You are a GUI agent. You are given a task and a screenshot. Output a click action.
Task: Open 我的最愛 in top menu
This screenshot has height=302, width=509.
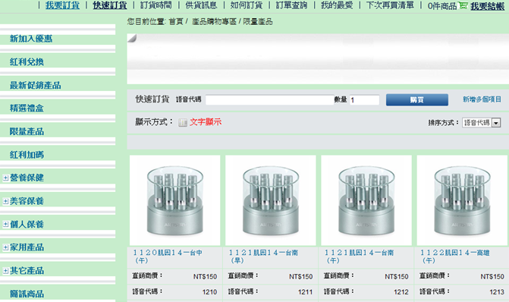[337, 5]
